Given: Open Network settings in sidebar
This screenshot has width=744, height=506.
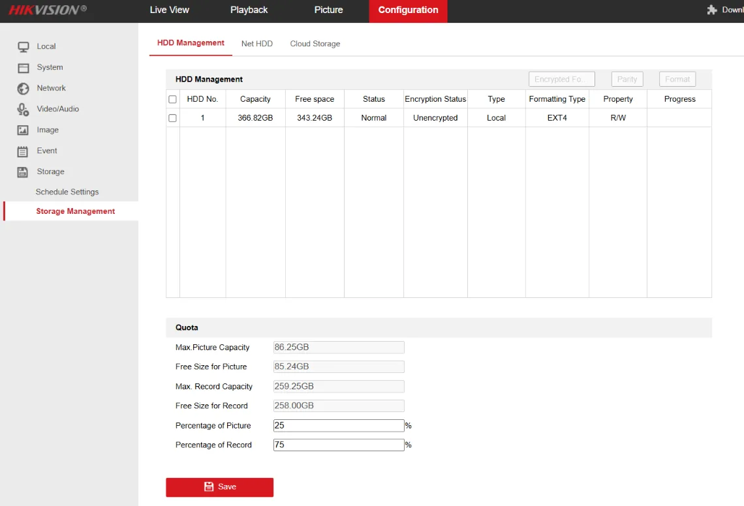Looking at the screenshot, I should point(52,88).
